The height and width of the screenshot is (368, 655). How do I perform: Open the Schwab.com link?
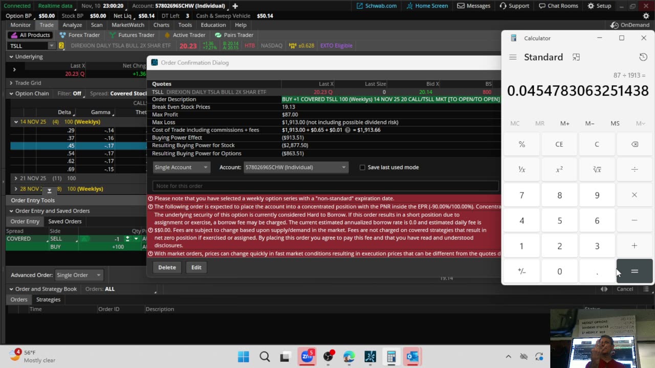point(377,6)
